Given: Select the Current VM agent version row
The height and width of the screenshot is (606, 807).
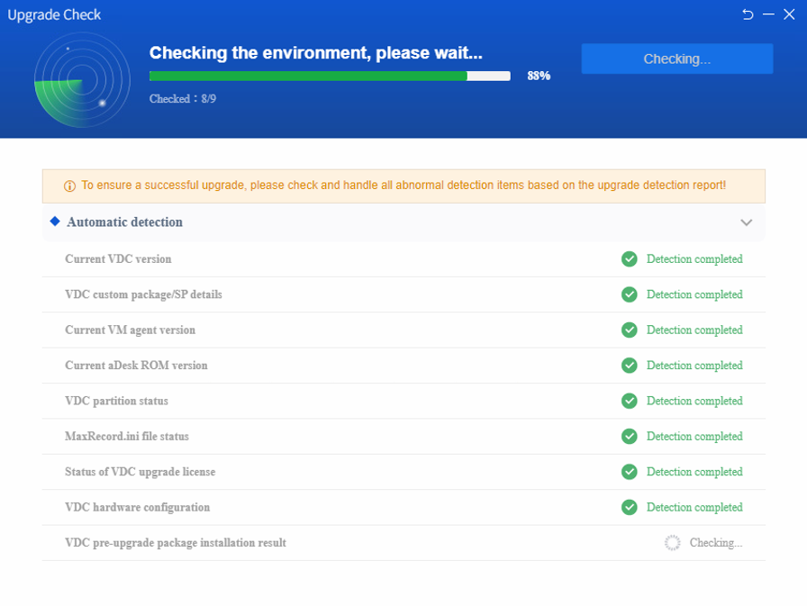Looking at the screenshot, I should (403, 330).
